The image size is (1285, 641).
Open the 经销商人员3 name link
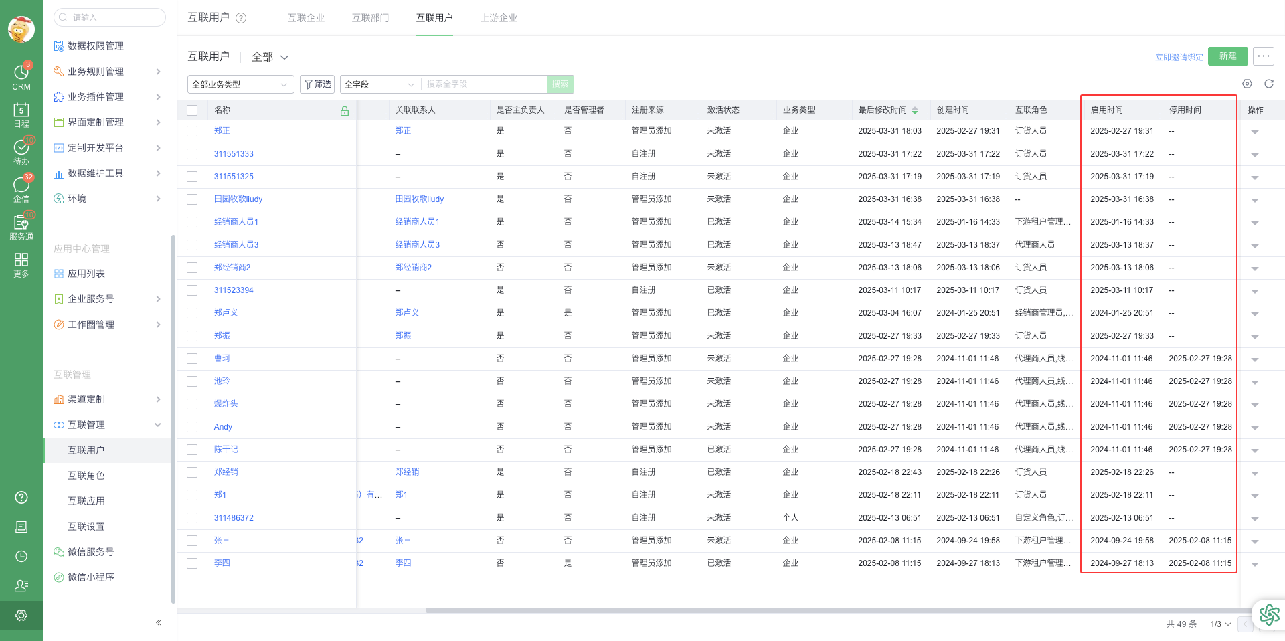click(236, 245)
